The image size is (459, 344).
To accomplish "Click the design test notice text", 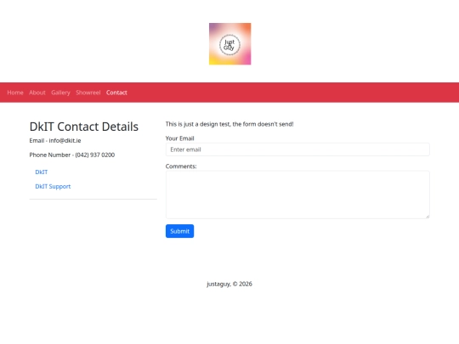I will 229,124.
